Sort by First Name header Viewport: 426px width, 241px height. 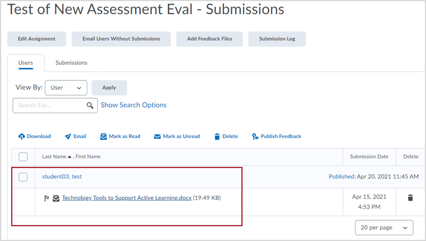[88, 156]
